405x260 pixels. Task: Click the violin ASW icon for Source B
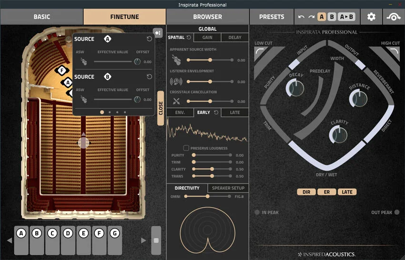tap(83, 99)
